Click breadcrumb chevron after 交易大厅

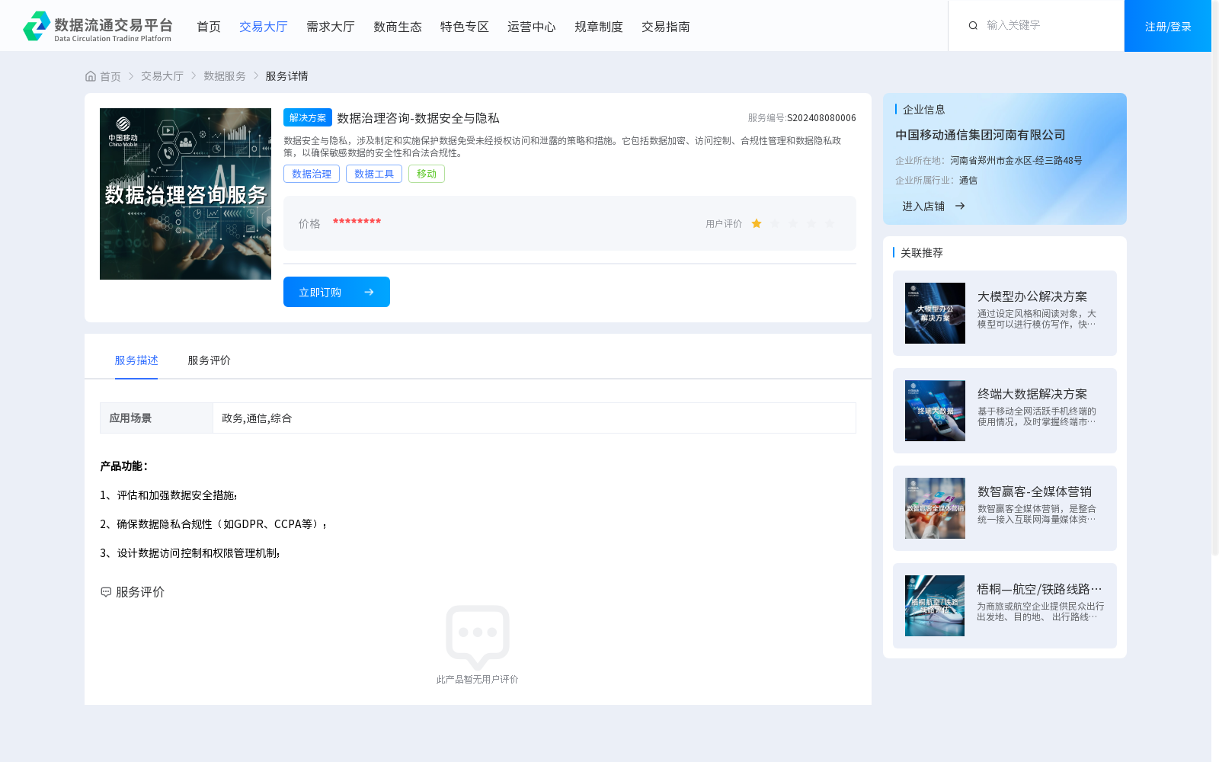click(x=194, y=76)
